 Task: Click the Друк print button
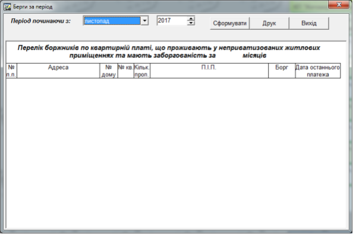(x=269, y=23)
